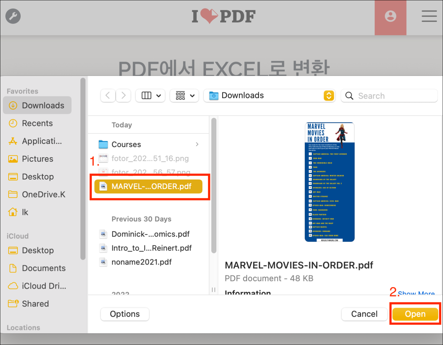443x345 pixels.
Task: Expand the Courses folder chevron
Action: tap(197, 144)
